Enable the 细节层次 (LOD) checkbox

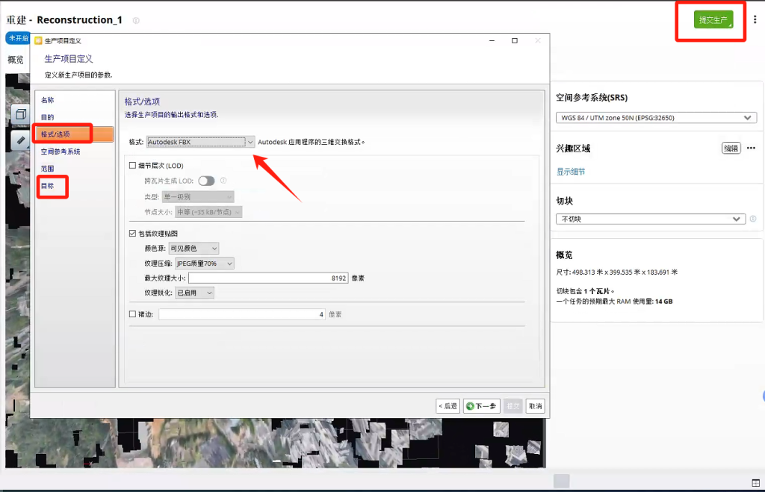tap(133, 166)
